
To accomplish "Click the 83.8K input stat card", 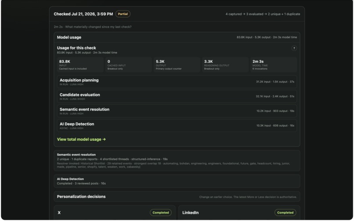I will click(x=80, y=64).
